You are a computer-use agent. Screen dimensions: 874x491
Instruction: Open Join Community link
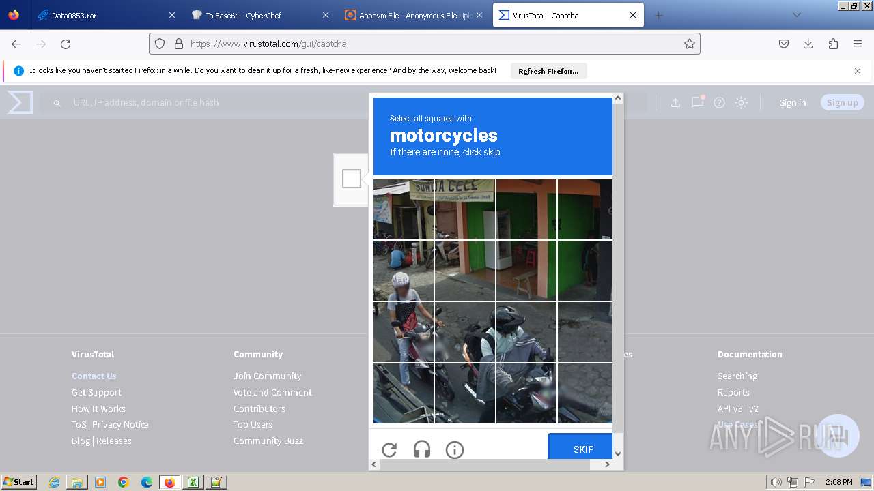(x=267, y=376)
